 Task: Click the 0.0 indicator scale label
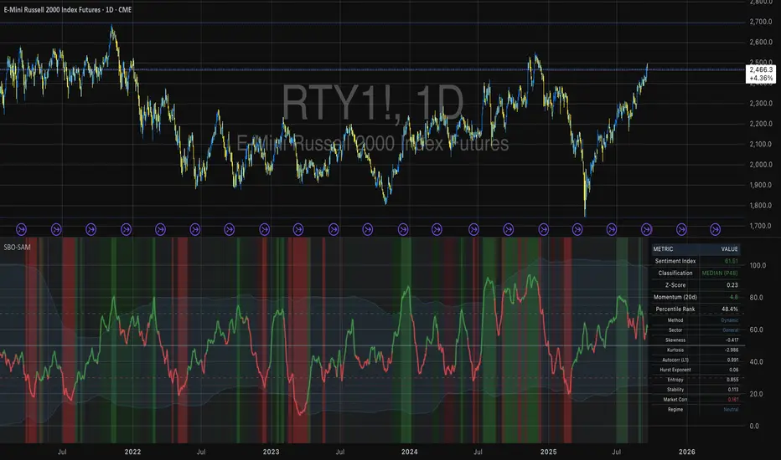[x=754, y=427]
